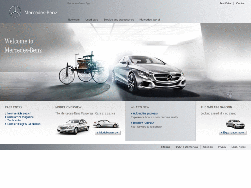Click the Benz Patent Motorwagen in banner

(x=84, y=68)
